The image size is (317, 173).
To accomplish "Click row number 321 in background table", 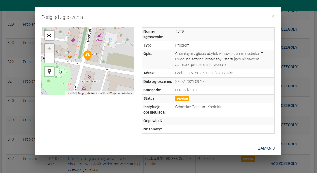I will (x=11, y=81).
